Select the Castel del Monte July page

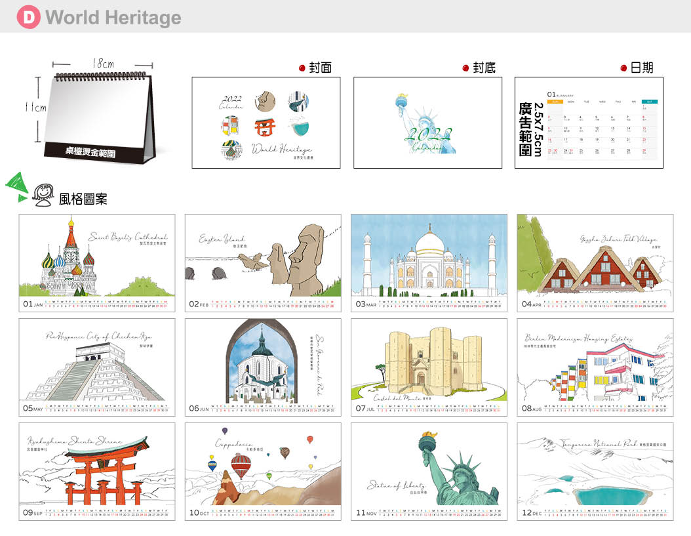(429, 367)
